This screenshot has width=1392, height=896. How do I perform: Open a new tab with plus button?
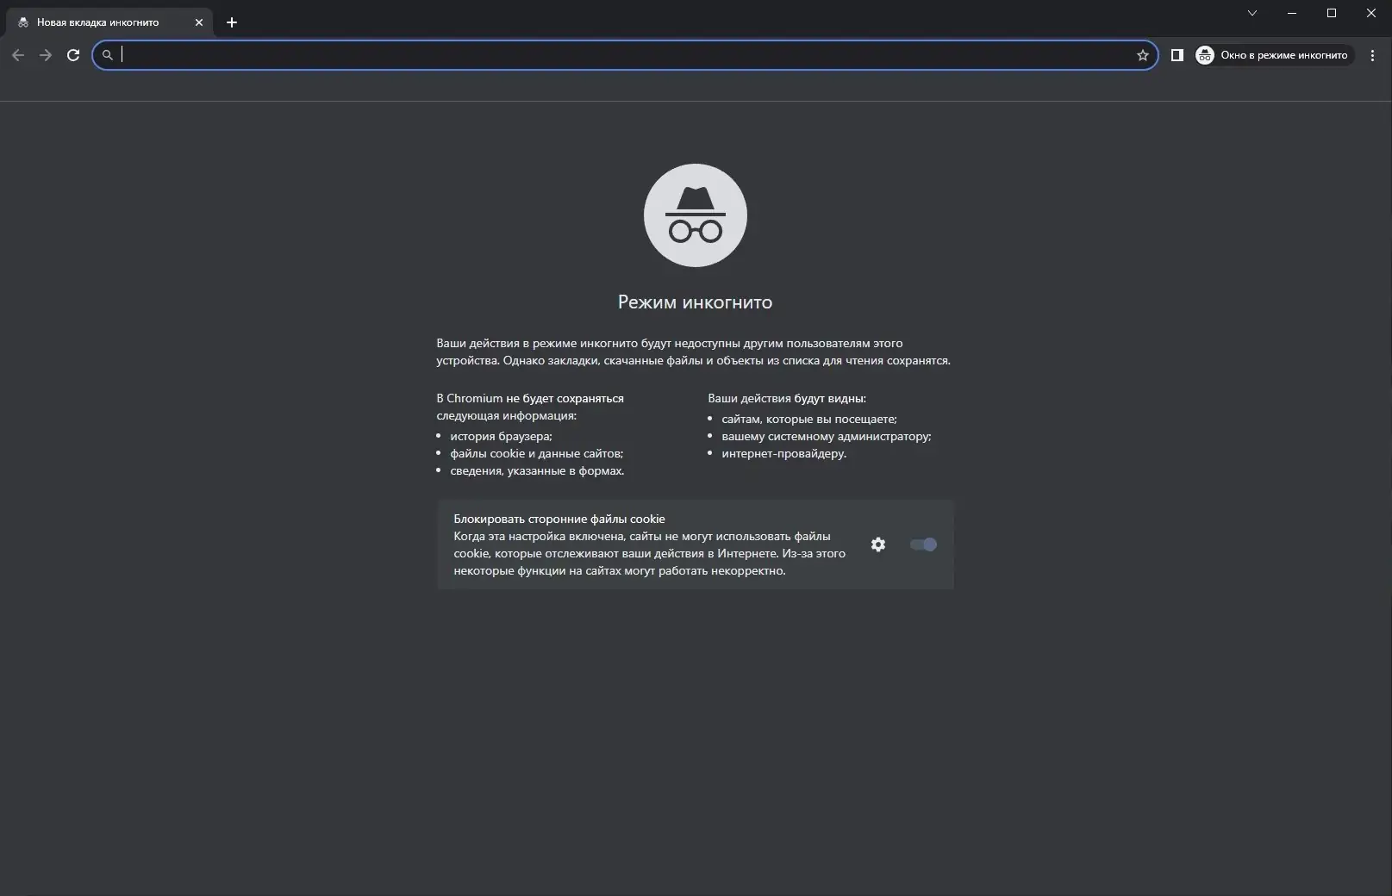(x=231, y=22)
